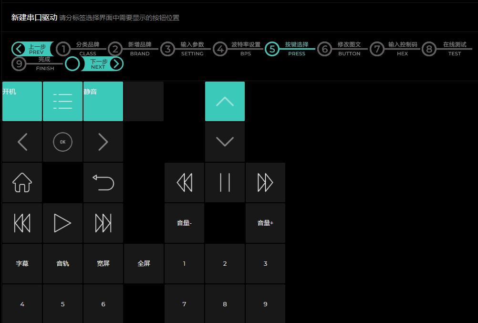Screen dimensions: 478x323
Task: Jump to step 8 在线测试 TEST
Action: 429,49
